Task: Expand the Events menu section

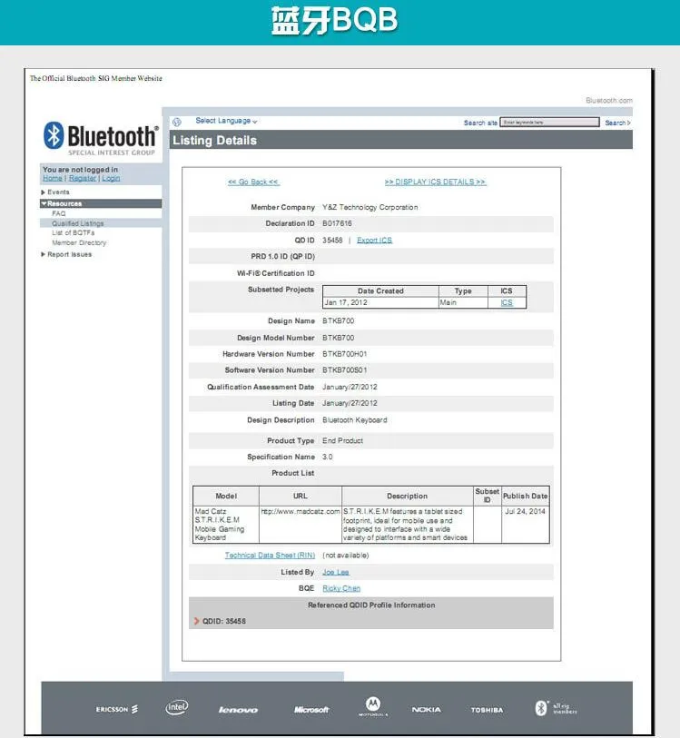Action: [x=55, y=192]
